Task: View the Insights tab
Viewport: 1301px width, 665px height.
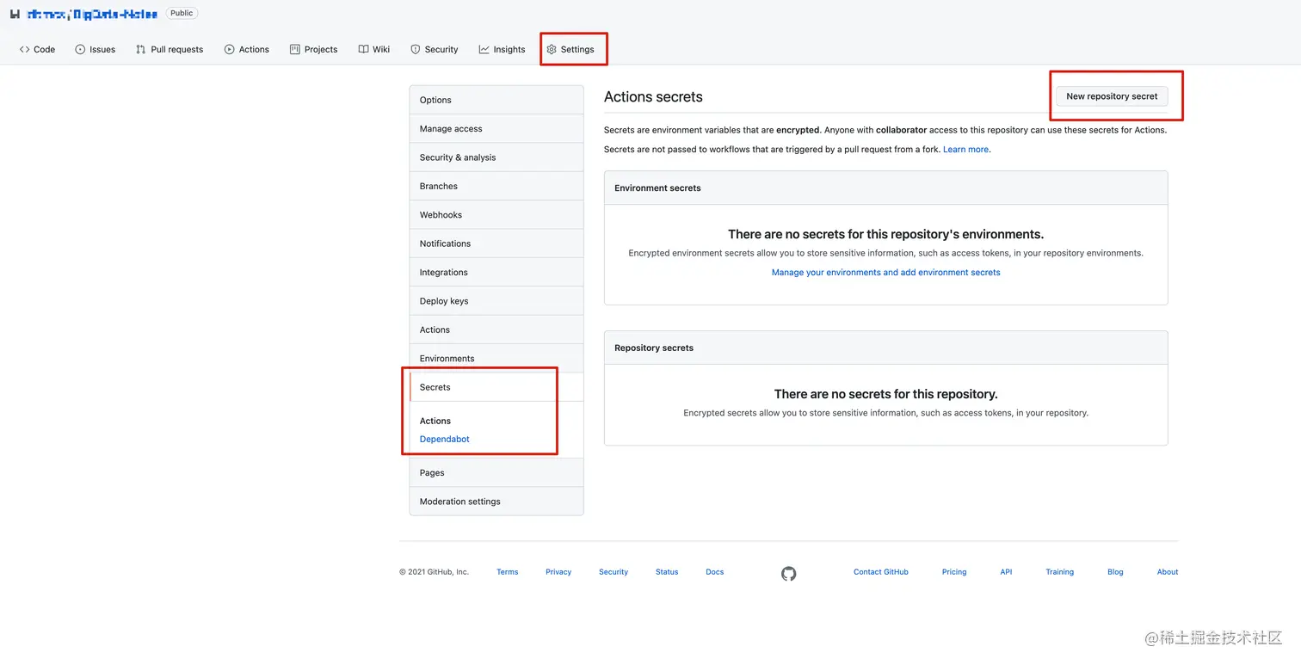Action: [x=502, y=49]
